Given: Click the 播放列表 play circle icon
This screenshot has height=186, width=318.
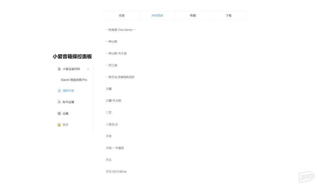Looking at the screenshot, I should coord(59,91).
